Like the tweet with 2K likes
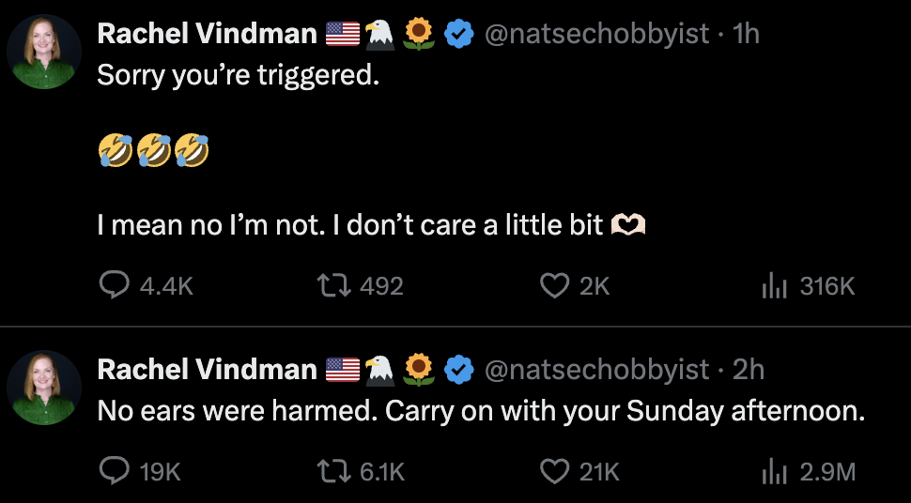911x503 pixels. [x=555, y=285]
